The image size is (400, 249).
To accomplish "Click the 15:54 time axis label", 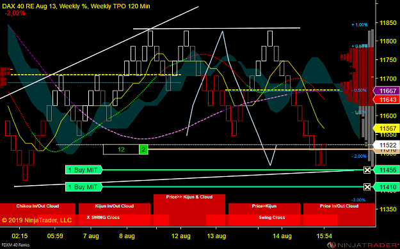I will coord(324,236).
